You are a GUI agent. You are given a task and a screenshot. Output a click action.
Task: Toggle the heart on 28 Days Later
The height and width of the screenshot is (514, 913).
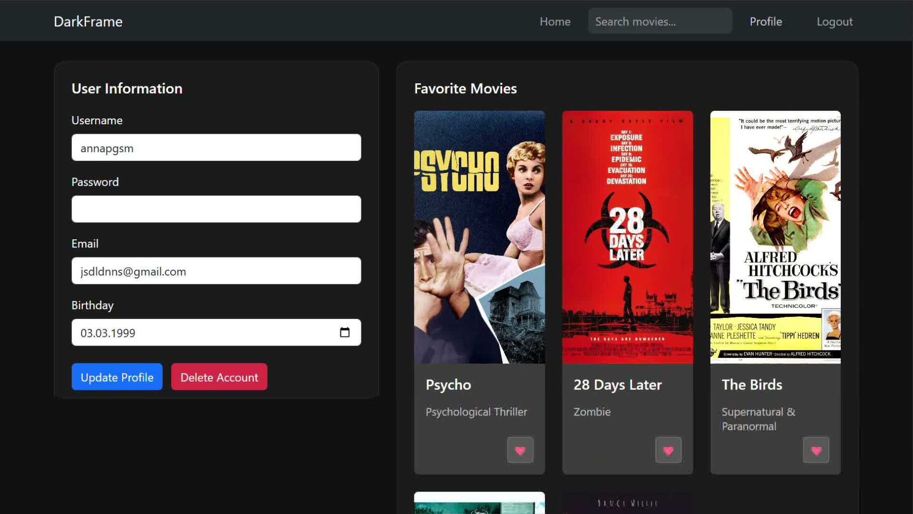pyautogui.click(x=668, y=450)
